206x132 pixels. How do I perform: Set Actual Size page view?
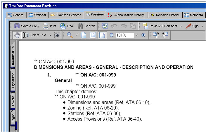[84, 35]
